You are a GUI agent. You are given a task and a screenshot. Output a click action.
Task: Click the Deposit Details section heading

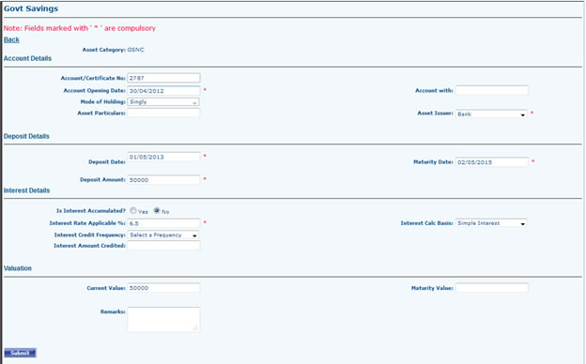[26, 136]
